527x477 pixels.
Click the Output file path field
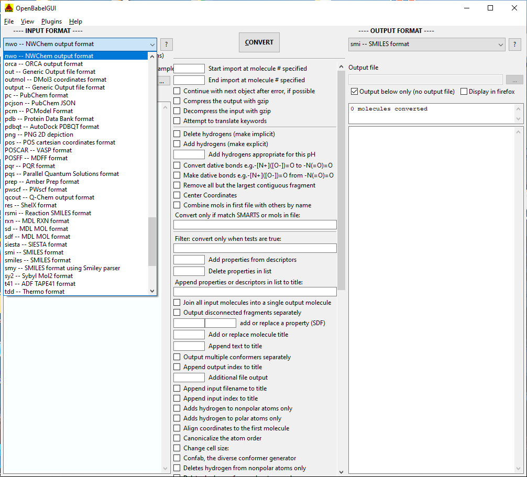coord(425,80)
